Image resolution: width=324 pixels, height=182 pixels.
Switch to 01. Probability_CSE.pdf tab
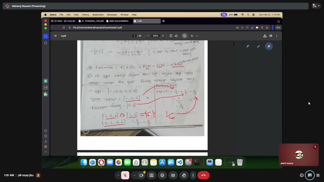pos(91,21)
